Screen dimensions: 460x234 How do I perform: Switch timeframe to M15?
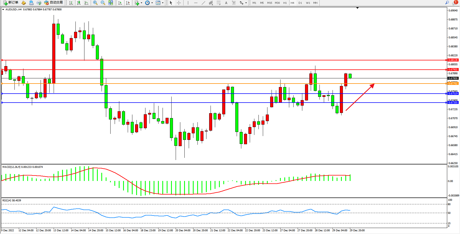tap(270, 3)
